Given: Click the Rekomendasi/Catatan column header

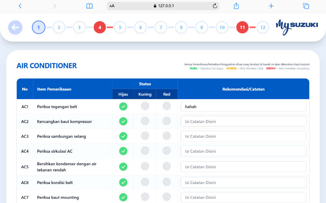Looking at the screenshot, I should [x=244, y=89].
